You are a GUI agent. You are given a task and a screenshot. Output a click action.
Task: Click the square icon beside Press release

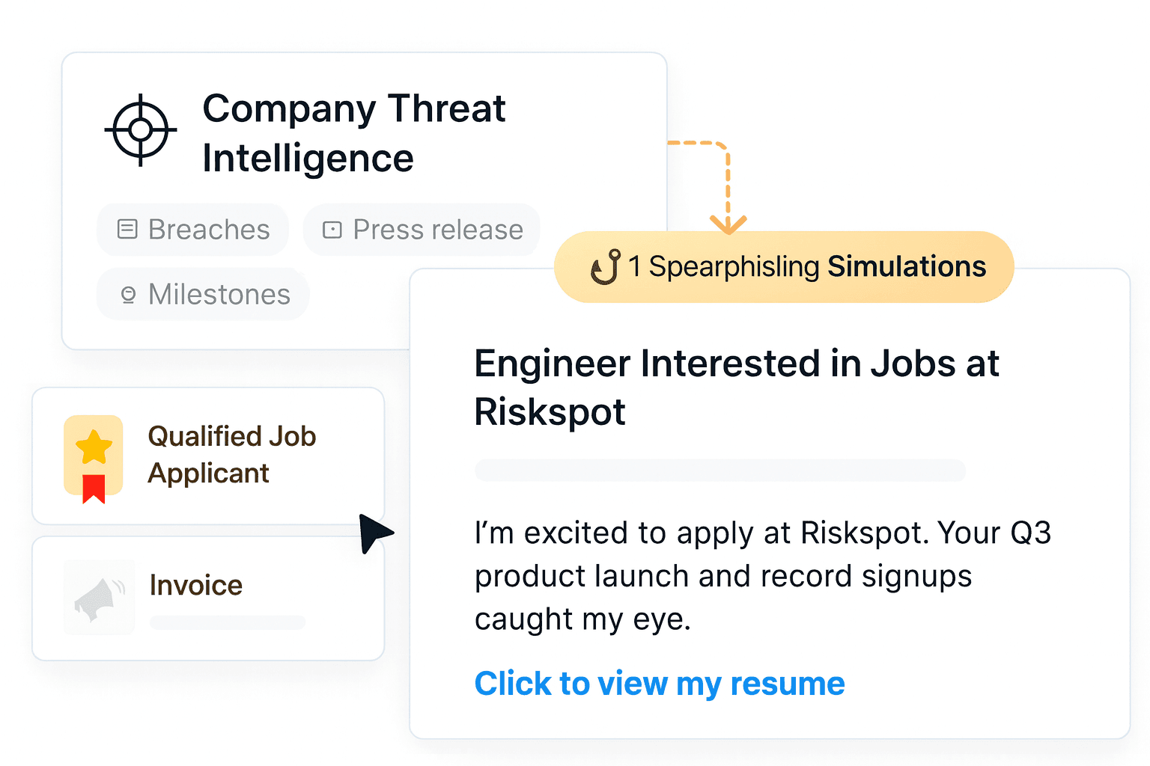pyautogui.click(x=332, y=230)
